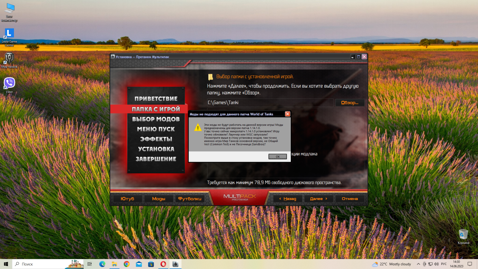Screen dimensions: 478x269
Task: Click the yellow folder icon in installer
Action: (x=211, y=77)
